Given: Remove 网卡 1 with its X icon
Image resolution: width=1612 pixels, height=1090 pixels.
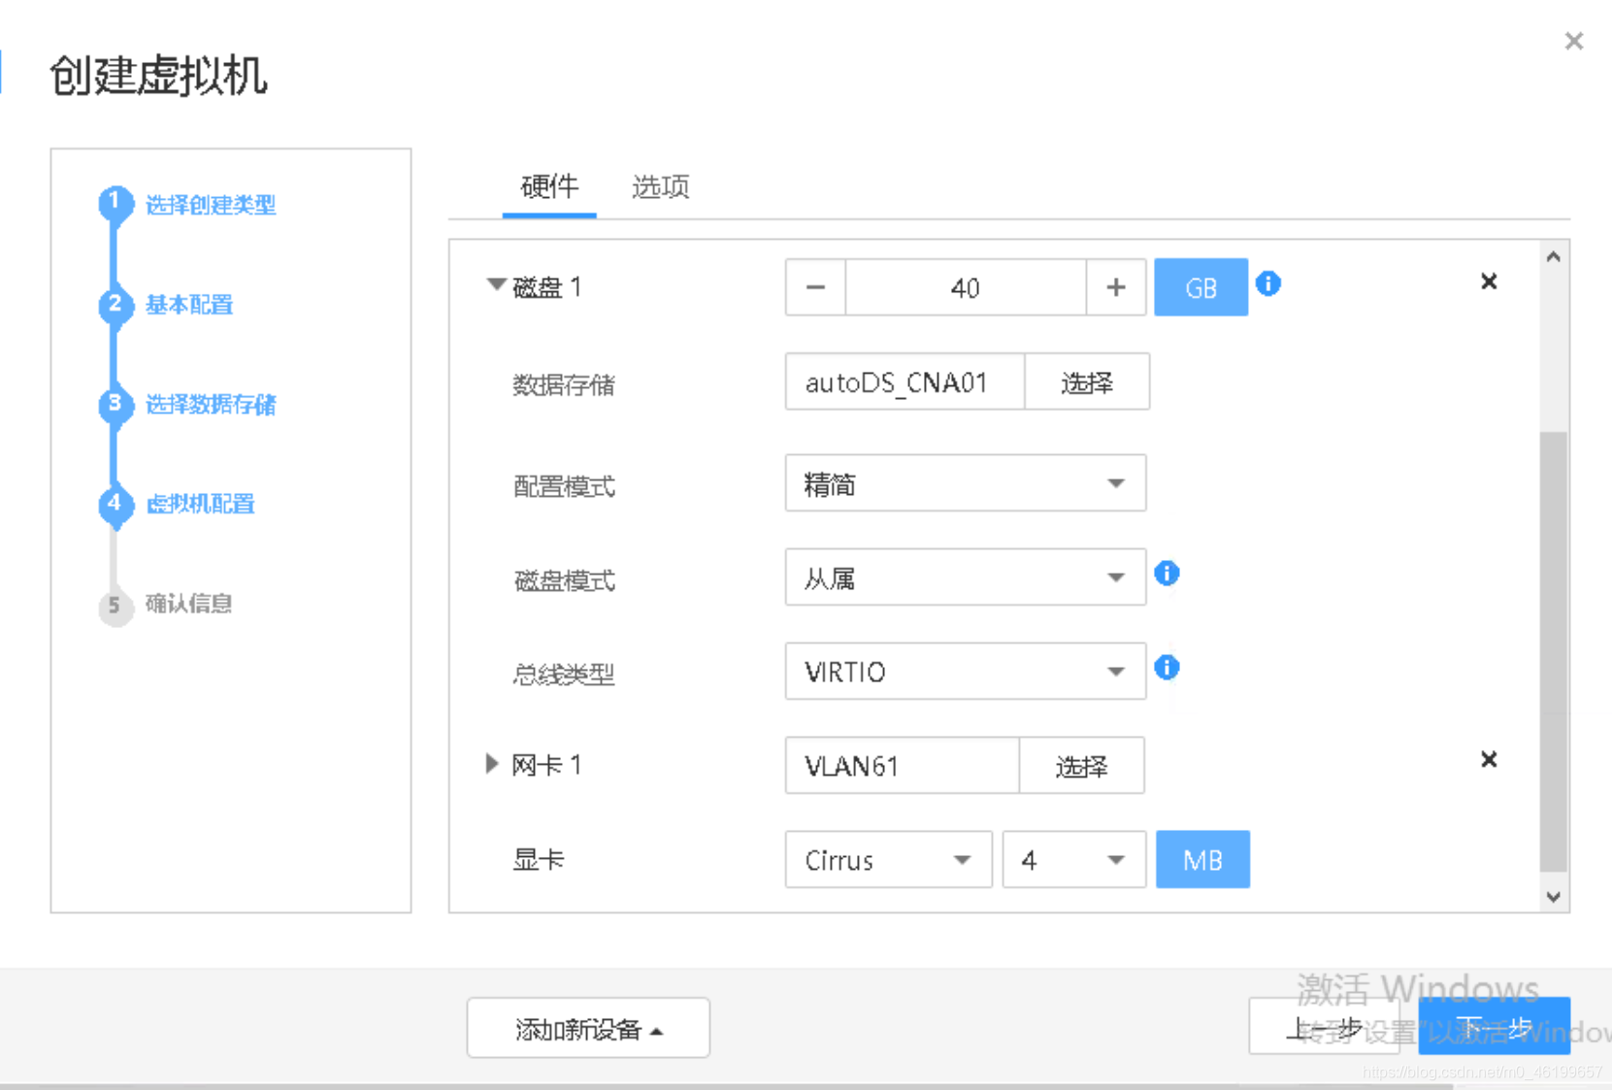Looking at the screenshot, I should [x=1489, y=759].
